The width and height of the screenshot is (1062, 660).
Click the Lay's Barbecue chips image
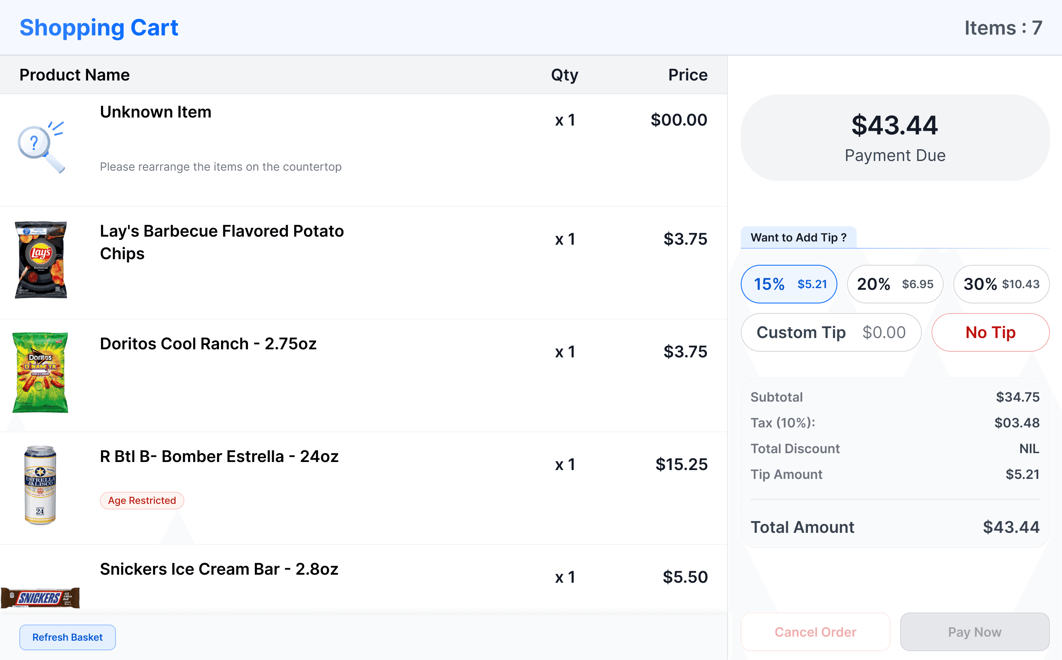[x=41, y=260]
